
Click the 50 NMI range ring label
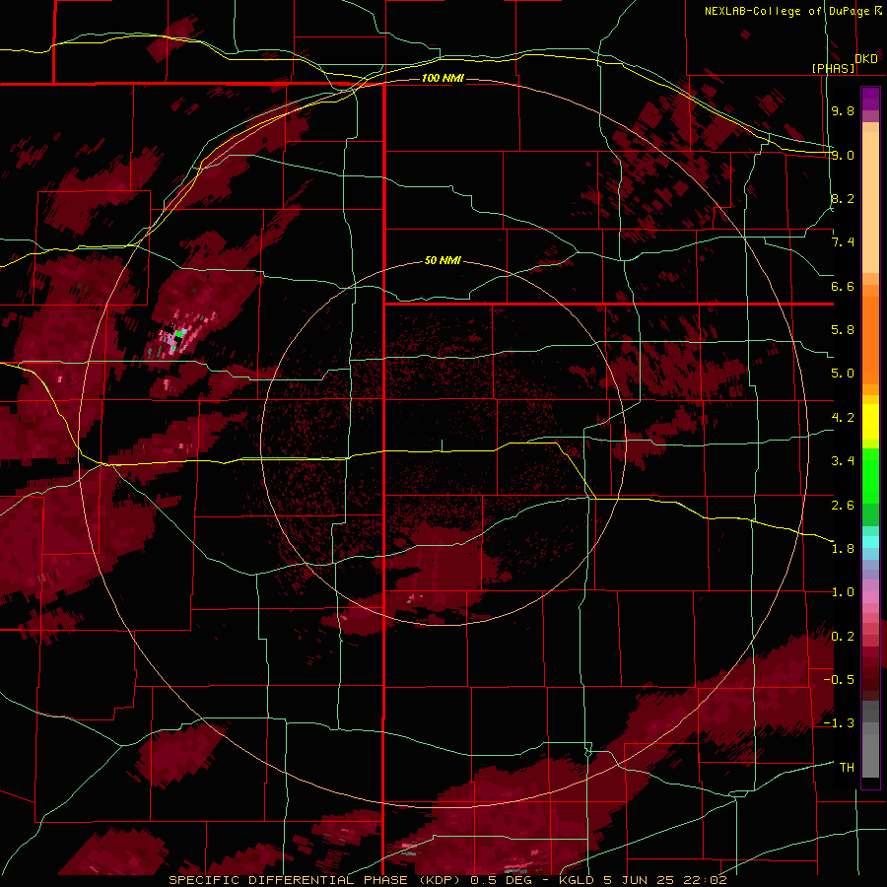click(443, 260)
